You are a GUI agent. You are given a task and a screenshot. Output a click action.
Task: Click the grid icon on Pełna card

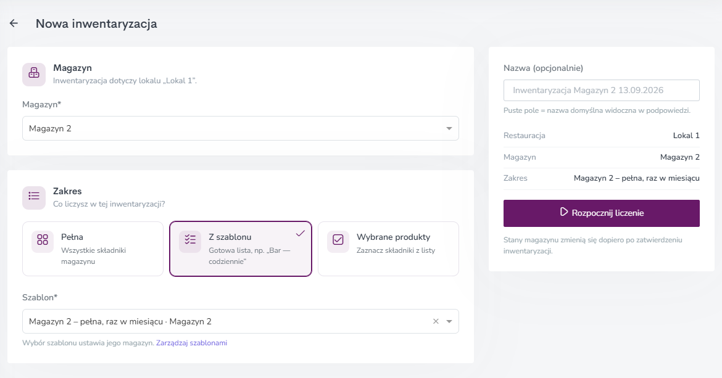tap(43, 240)
